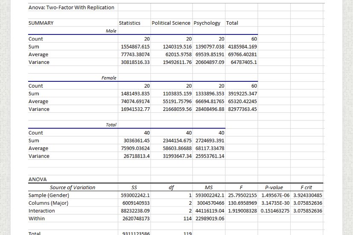353x235 pixels.
Task: Select Total Statistics average 75909.03624
Action: click(135, 149)
